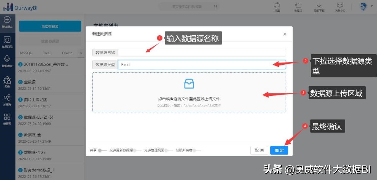Select the 全数据 data source

point(50,85)
